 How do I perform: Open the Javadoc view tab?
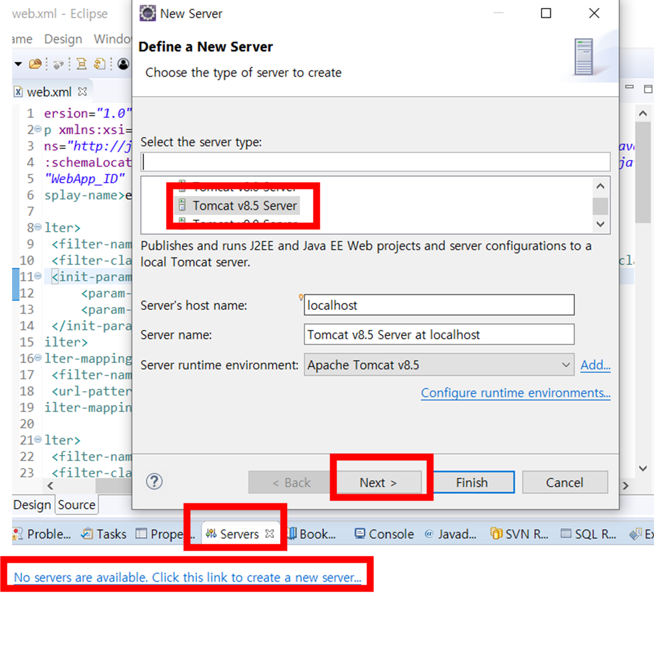click(x=451, y=534)
